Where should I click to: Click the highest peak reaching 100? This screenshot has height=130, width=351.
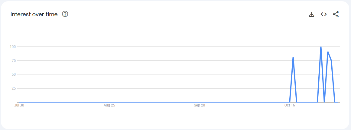tap(321, 47)
